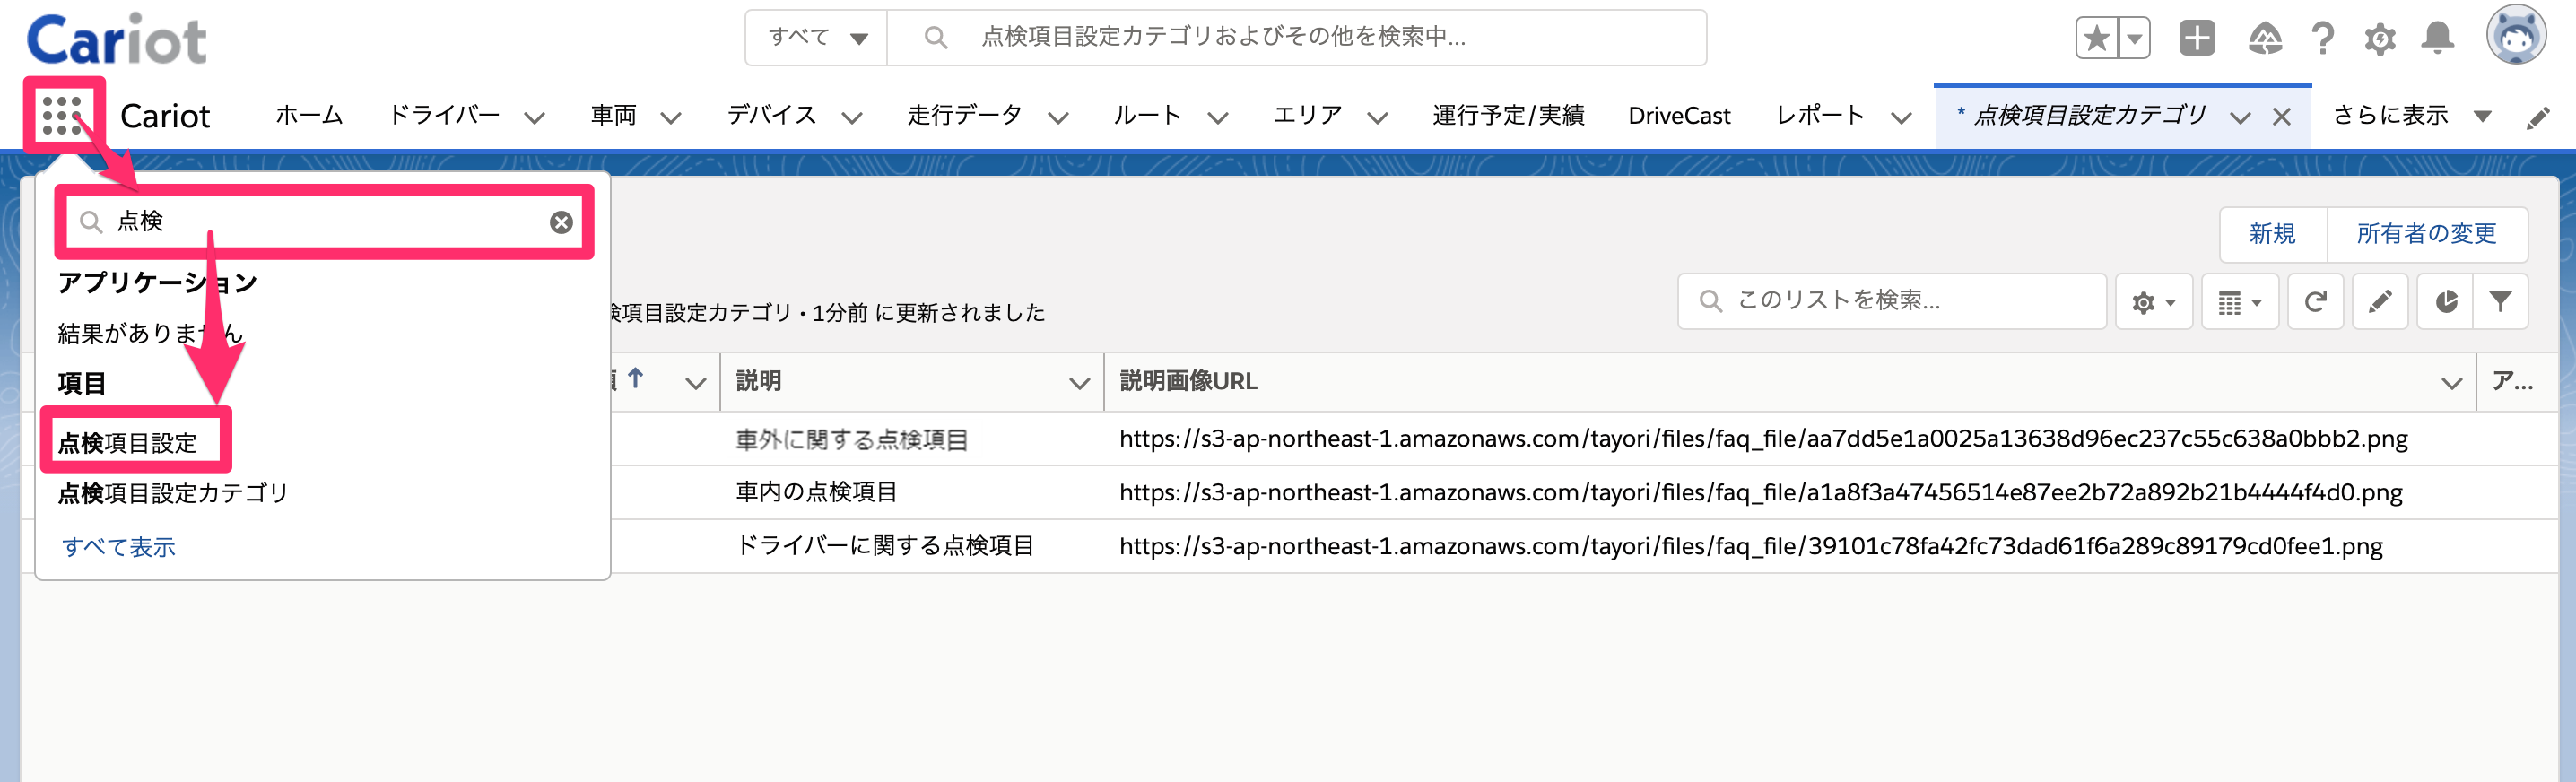
Task: Expand the 走行データ tab menu
Action: pyautogui.click(x=1058, y=118)
